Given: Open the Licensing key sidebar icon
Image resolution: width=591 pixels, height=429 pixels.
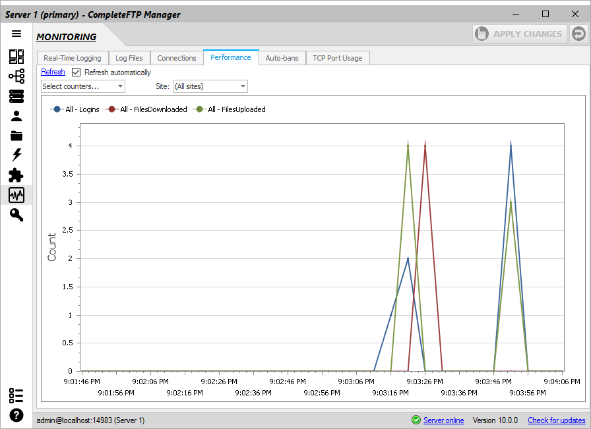Looking at the screenshot, I should pyautogui.click(x=16, y=215).
